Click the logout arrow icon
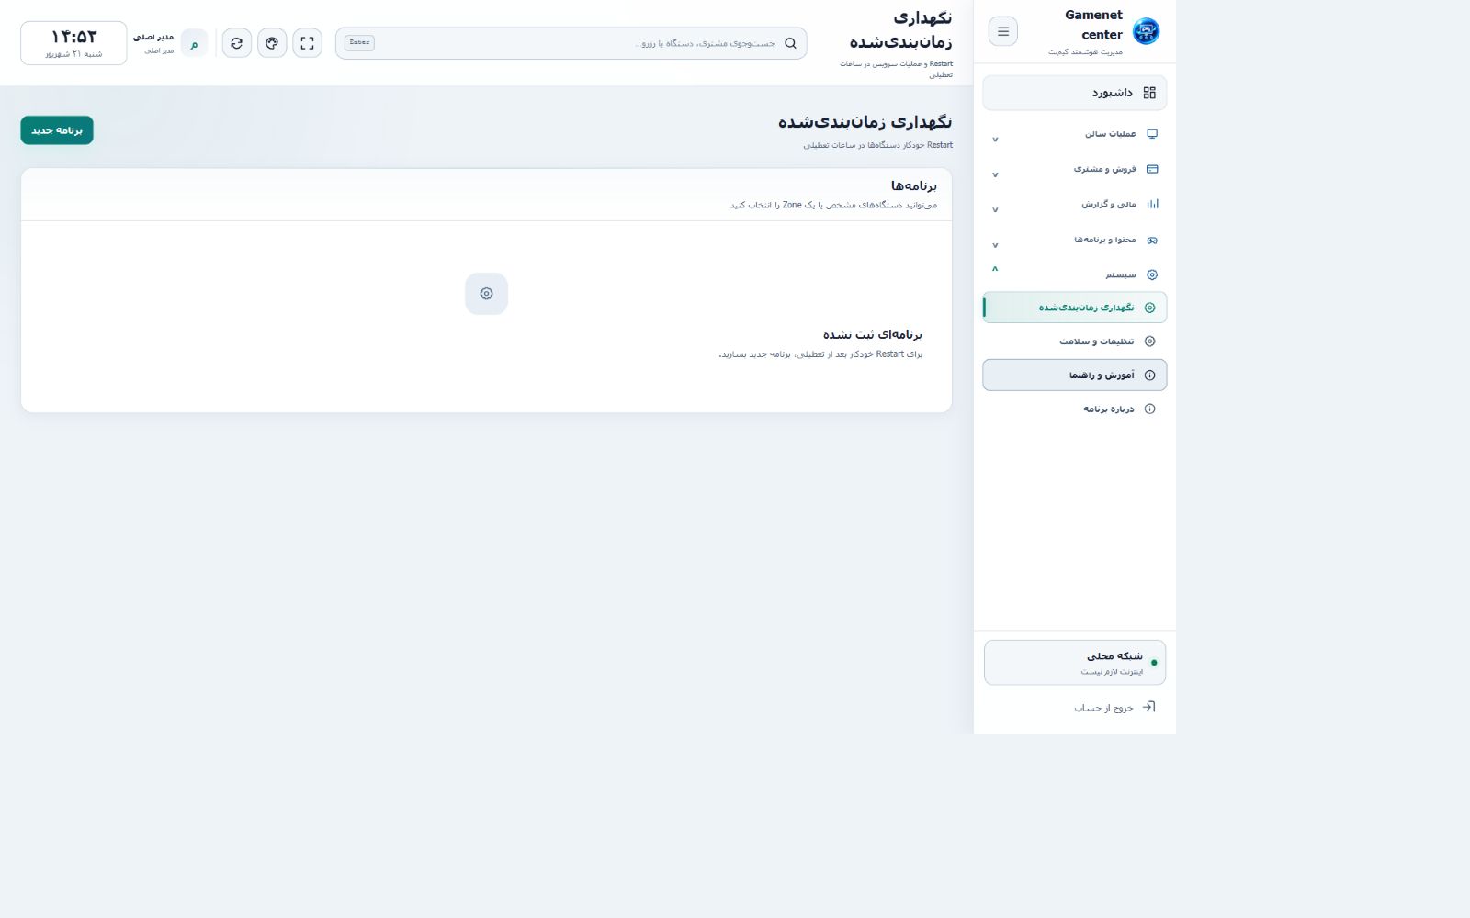1470x918 pixels. (x=1148, y=707)
